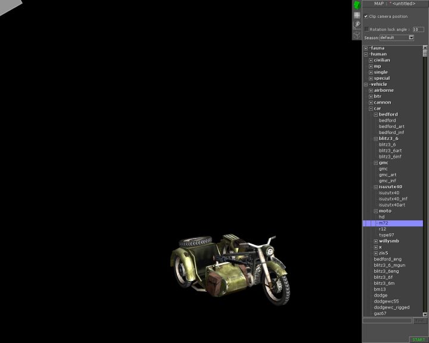Expand the fauna tree node
The height and width of the screenshot is (343, 429).
click(x=366, y=48)
